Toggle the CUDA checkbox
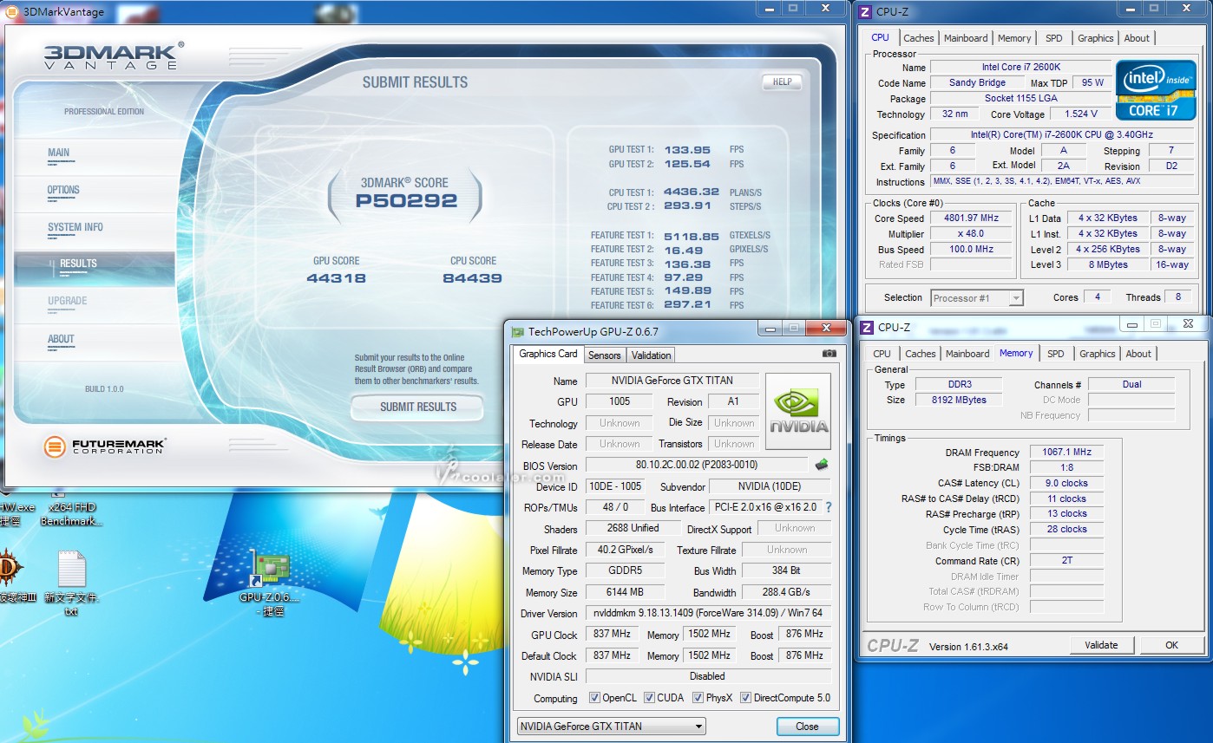This screenshot has width=1213, height=743. [647, 698]
